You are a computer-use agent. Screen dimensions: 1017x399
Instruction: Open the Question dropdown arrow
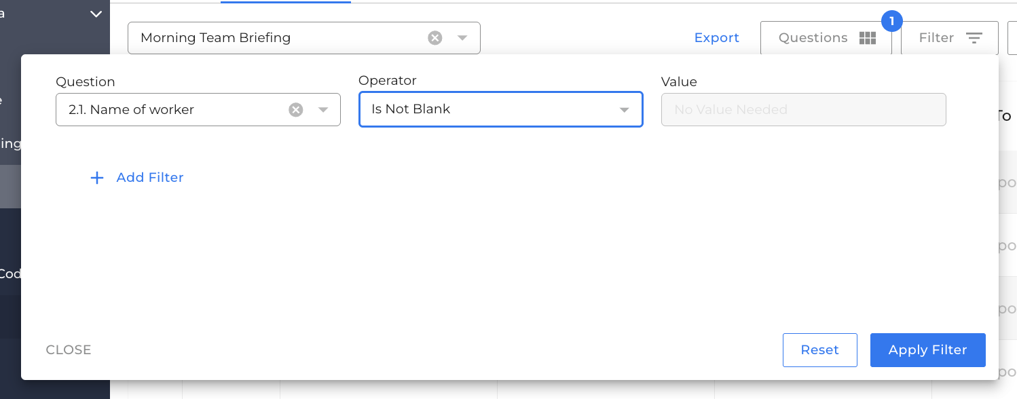[323, 110]
